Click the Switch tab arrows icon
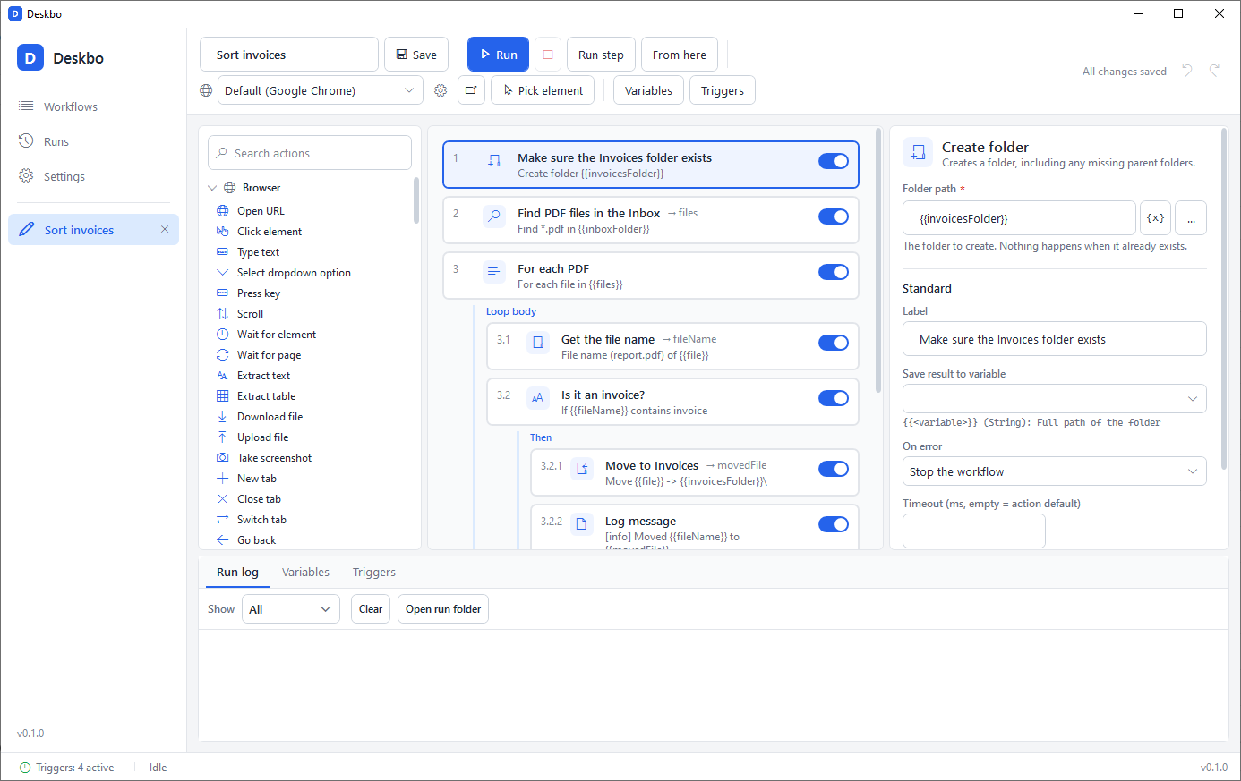The height and width of the screenshot is (781, 1241). tap(223, 520)
